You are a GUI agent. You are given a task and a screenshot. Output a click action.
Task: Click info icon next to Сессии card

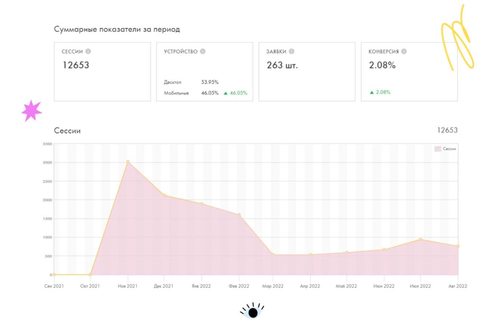pos(88,52)
